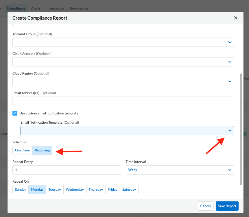The height and width of the screenshot is (217, 249).
Task: Uncheck Use custom email notification template
Action: pyautogui.click(x=15, y=113)
